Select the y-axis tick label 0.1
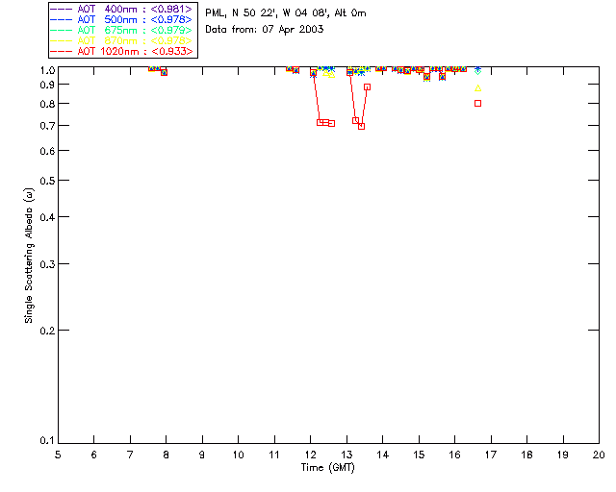 [x=47, y=441]
